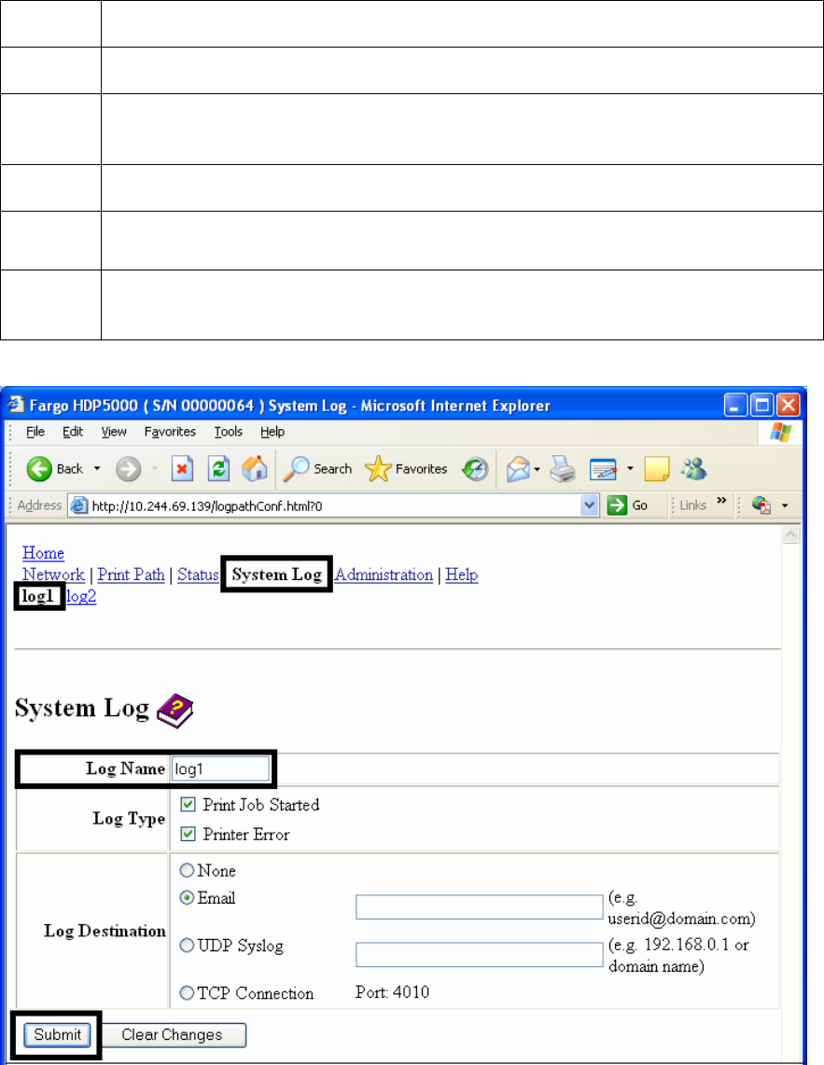
Task: Maximize the Internet Explorer window
Action: pos(762,406)
